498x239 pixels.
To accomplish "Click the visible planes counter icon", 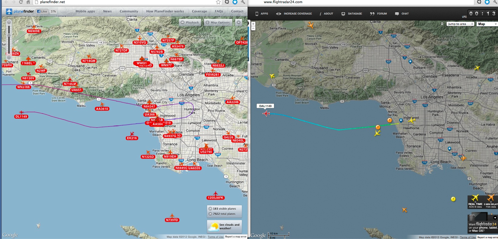I will [x=210, y=209].
